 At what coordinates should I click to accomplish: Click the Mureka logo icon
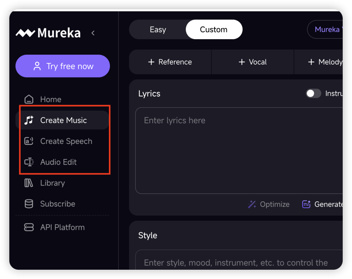[x=25, y=33]
